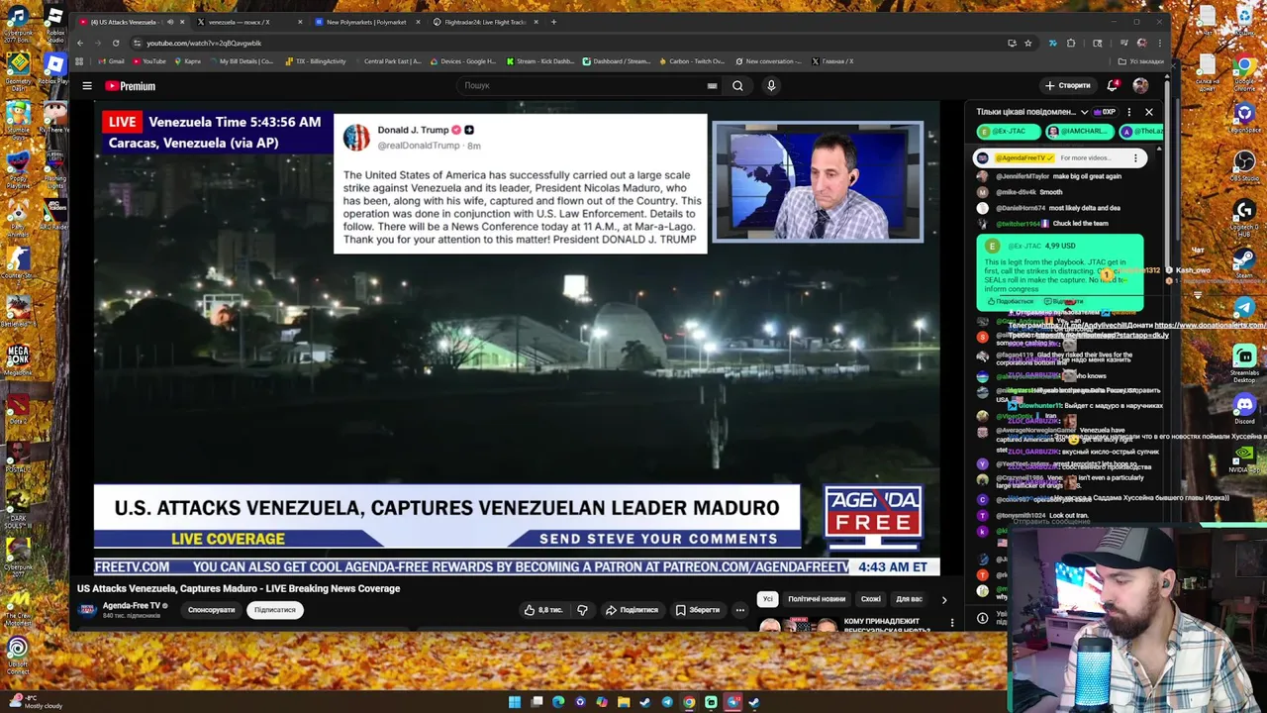Image resolution: width=1267 pixels, height=713 pixels.
Task: Expand the chat filter dropdown chevron
Action: [x=1084, y=112]
